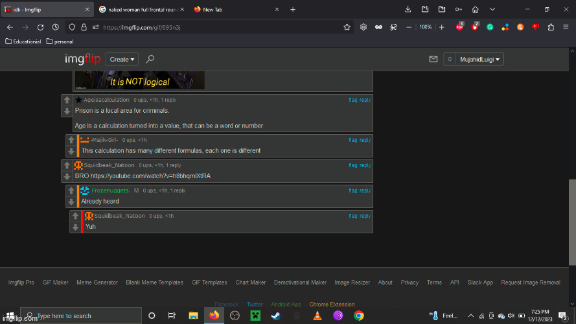Reply to the -Majik-Girl- comment
Screen dimensions: 576x324
point(365,140)
